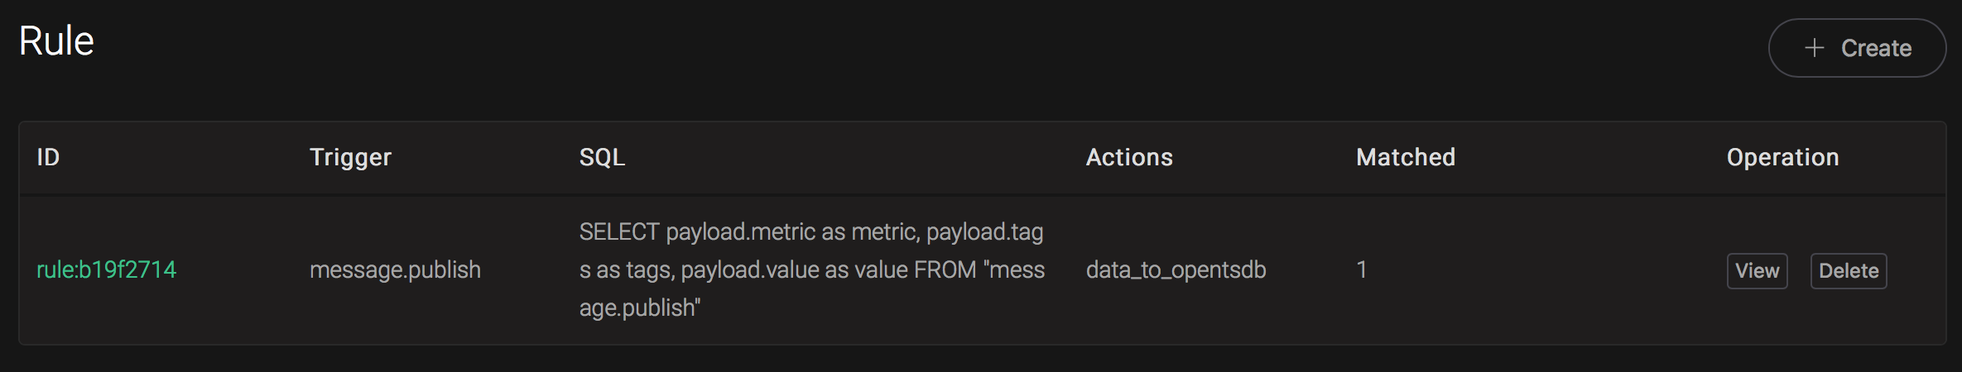Click the plus icon beside Create
The width and height of the screenshot is (1962, 372).
click(1814, 48)
